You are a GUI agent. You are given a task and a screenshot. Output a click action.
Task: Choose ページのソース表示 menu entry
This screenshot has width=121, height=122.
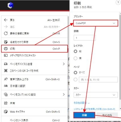(x=35, y=120)
